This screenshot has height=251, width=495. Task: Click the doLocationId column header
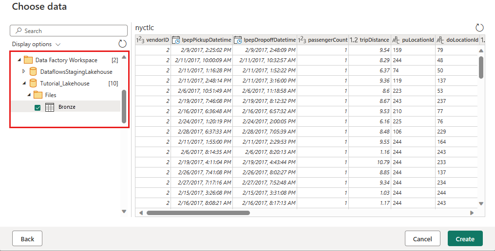pos(457,40)
